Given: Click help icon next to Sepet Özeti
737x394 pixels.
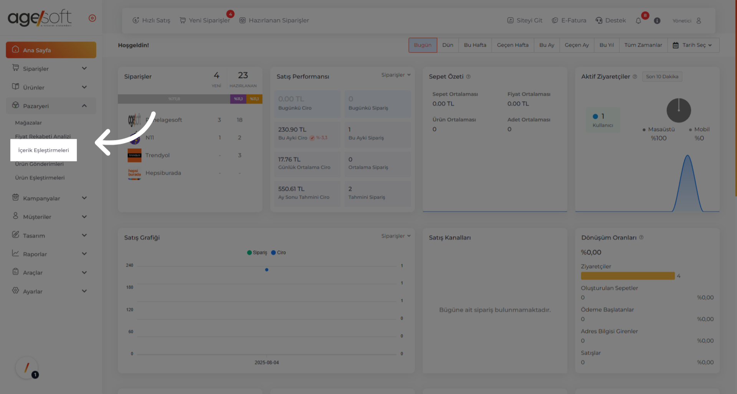Looking at the screenshot, I should click(x=468, y=77).
